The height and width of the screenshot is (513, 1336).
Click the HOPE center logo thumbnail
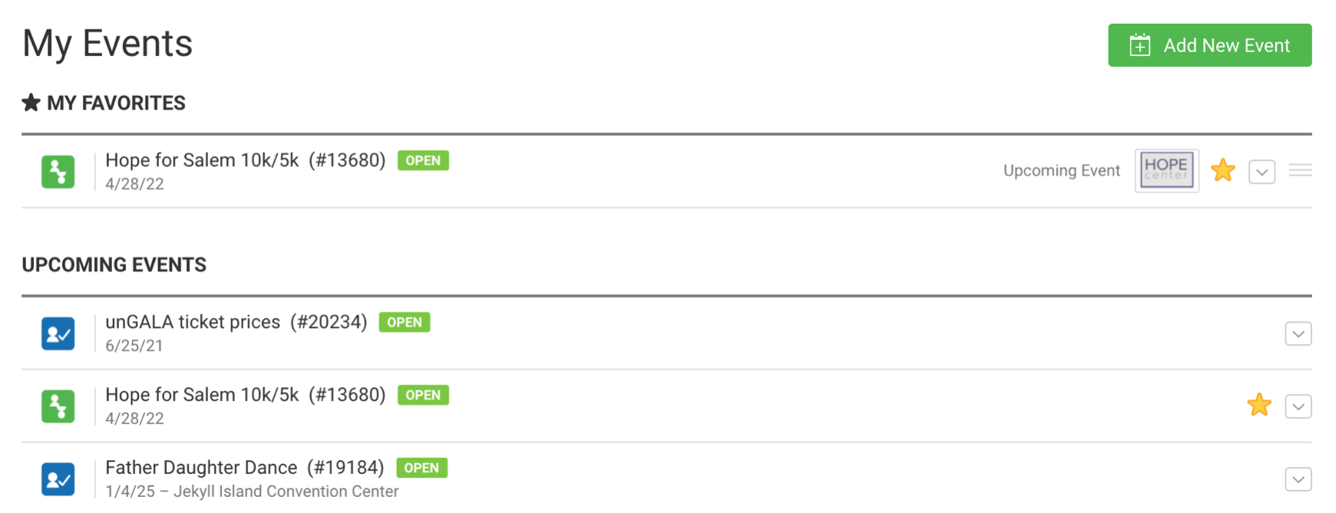click(1166, 170)
